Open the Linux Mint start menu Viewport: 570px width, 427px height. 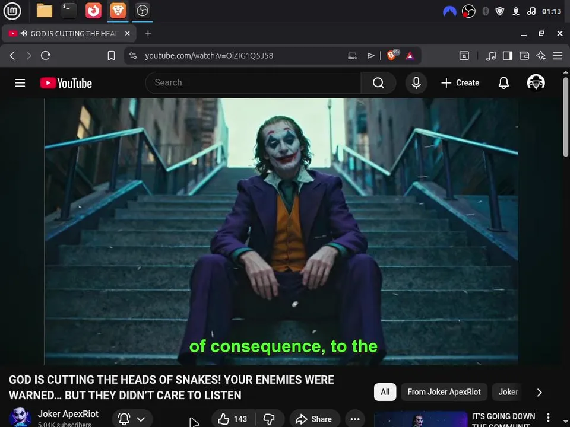pyautogui.click(x=12, y=11)
